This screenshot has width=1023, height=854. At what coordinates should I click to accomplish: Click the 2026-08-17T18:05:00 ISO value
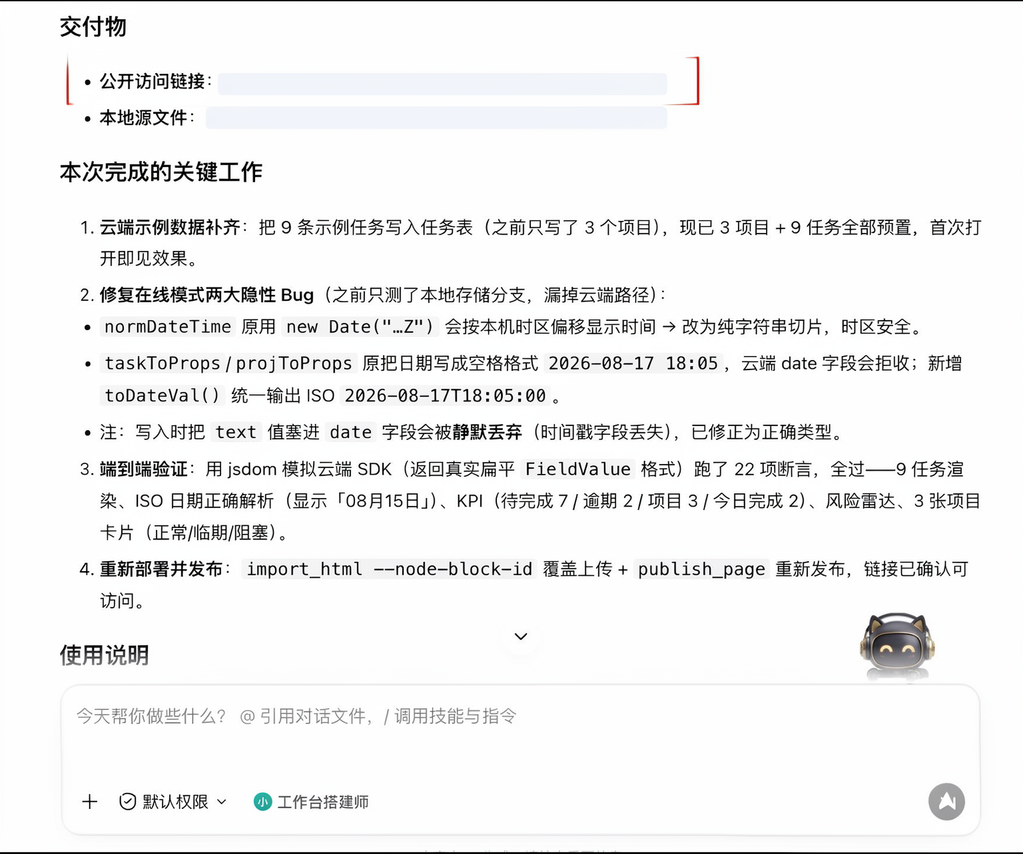pyautogui.click(x=445, y=396)
